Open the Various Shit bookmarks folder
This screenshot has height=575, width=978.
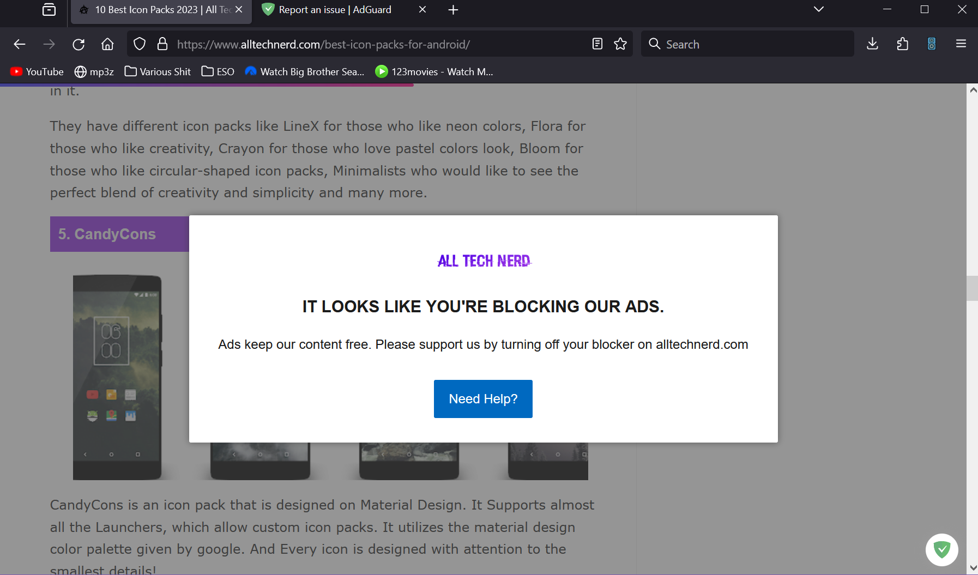[x=158, y=71]
